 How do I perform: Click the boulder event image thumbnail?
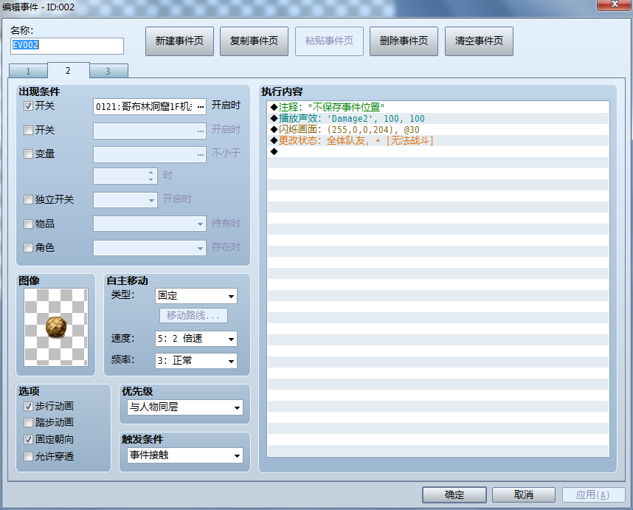point(56,327)
